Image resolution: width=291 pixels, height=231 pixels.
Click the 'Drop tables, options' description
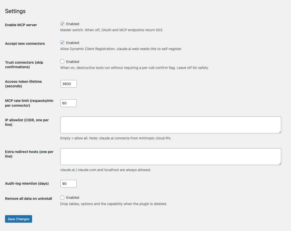click(114, 204)
